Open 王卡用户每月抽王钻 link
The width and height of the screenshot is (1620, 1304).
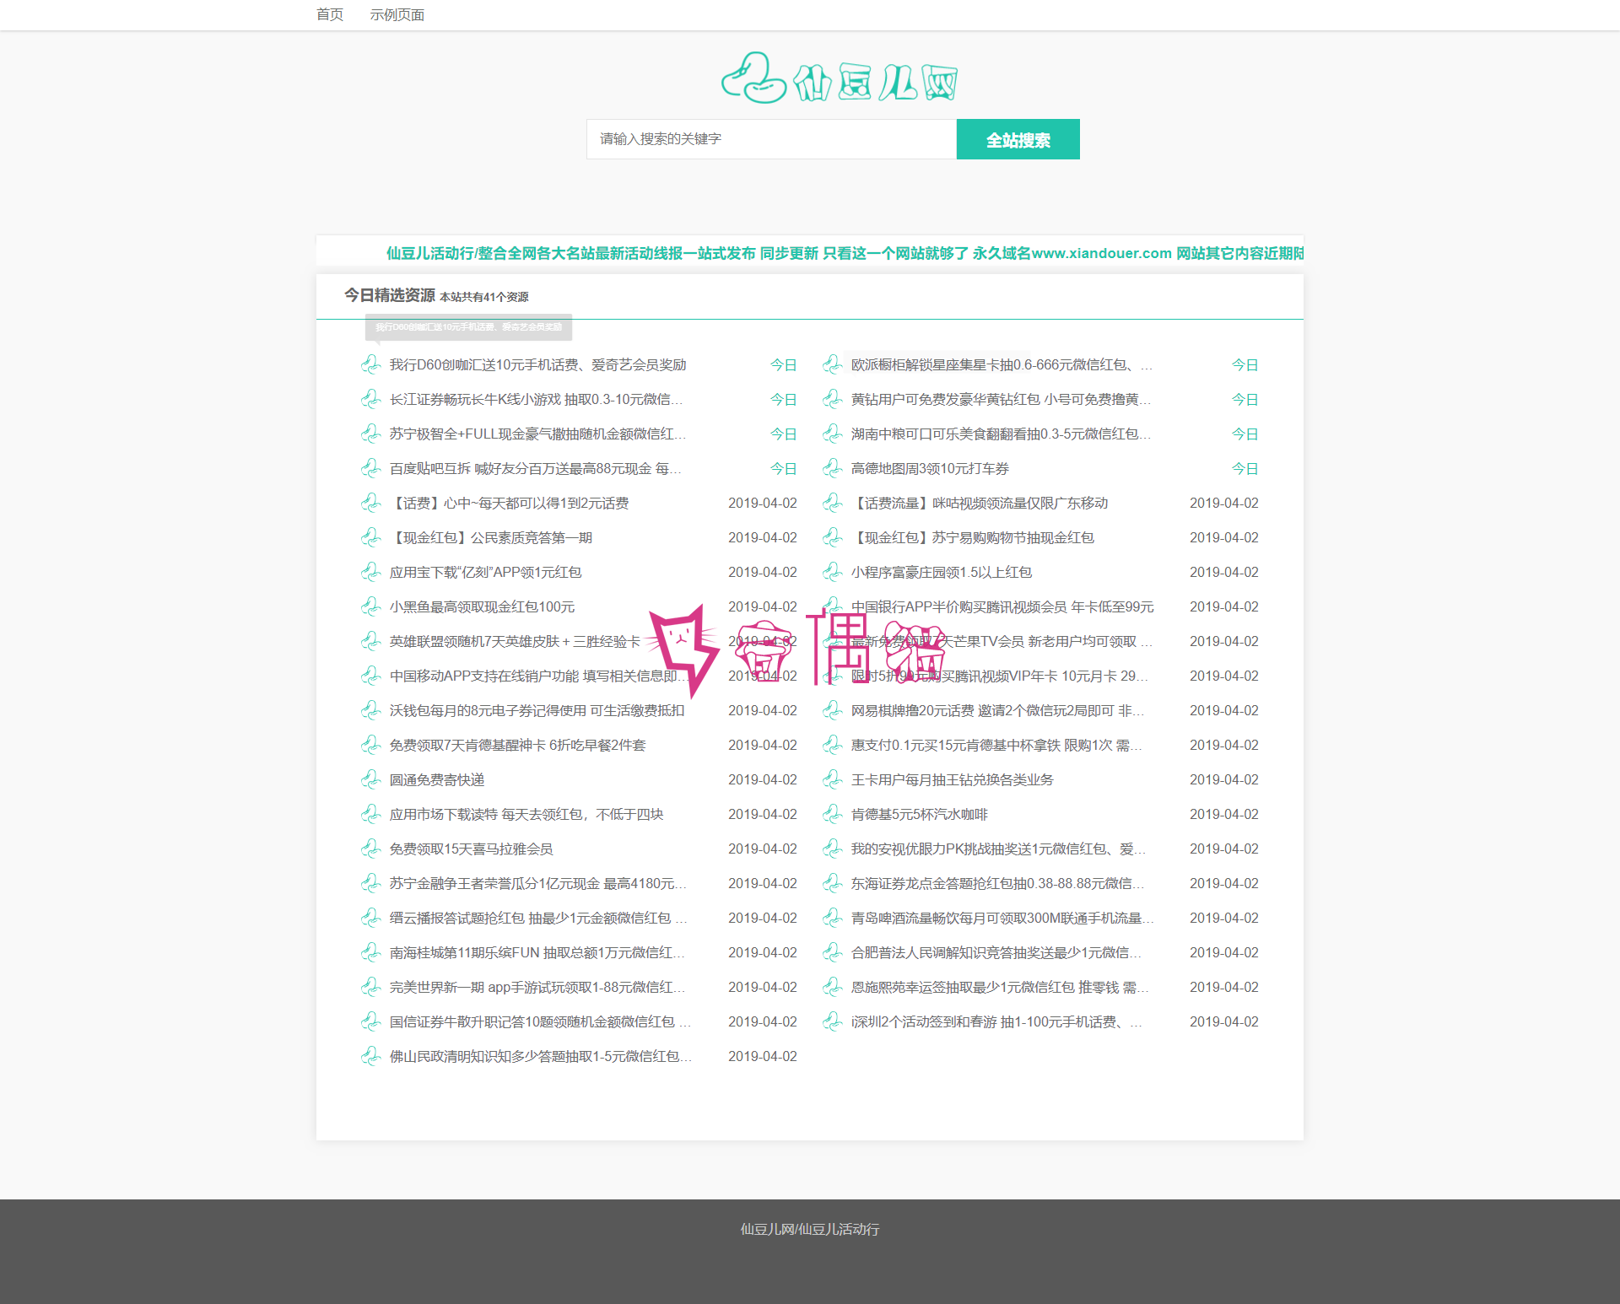click(953, 779)
